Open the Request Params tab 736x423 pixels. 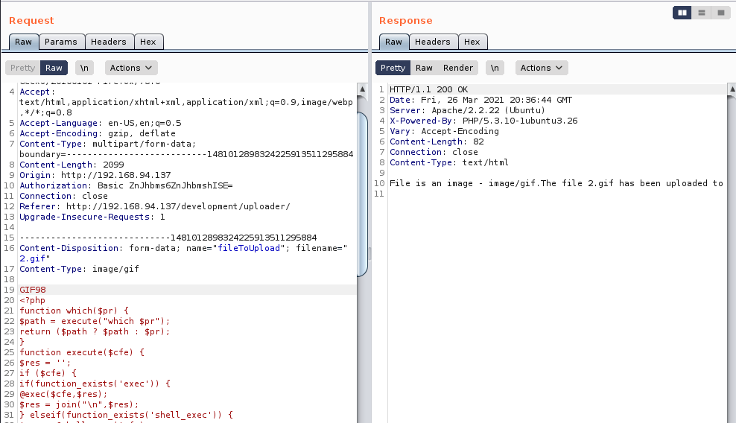pos(61,42)
